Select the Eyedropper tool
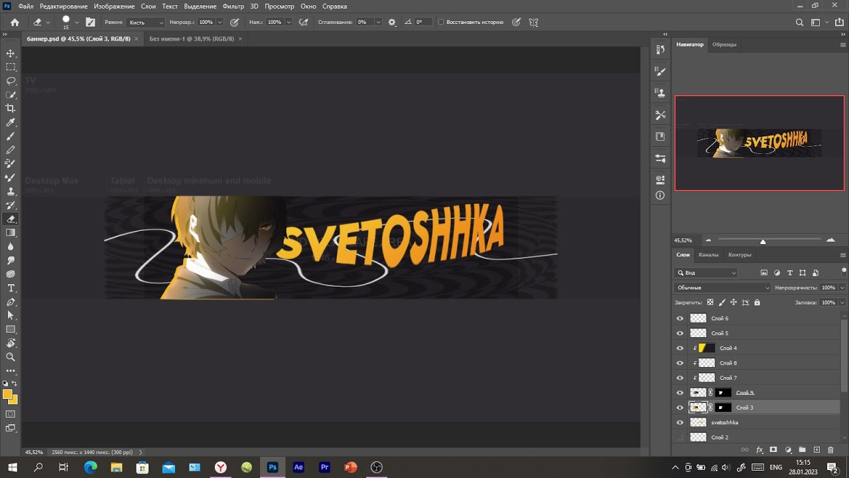This screenshot has width=849, height=478. pyautogui.click(x=11, y=122)
